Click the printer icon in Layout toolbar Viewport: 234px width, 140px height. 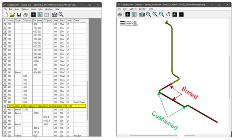click(25, 15)
